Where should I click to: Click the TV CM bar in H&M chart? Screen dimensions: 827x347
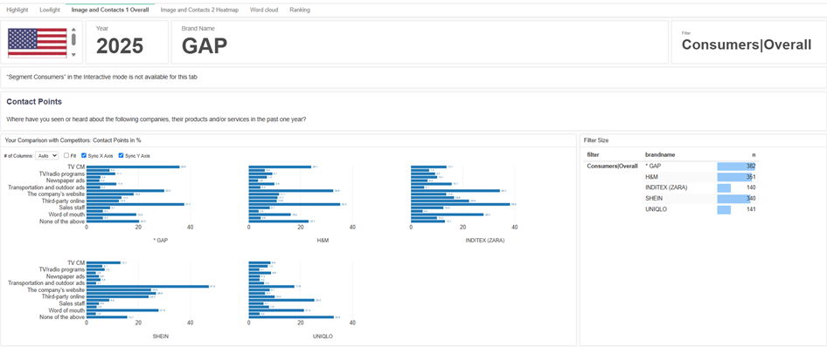pyautogui.click(x=280, y=167)
